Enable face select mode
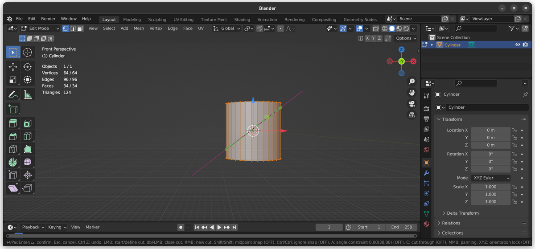535x249 pixels. click(x=80, y=28)
